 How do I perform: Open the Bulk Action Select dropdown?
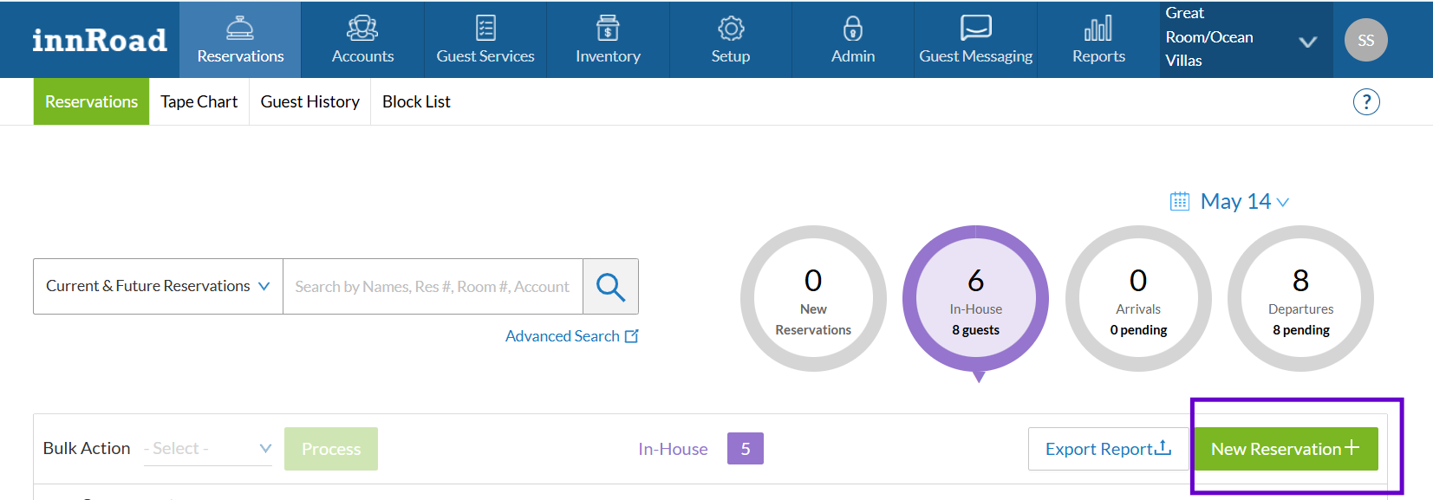click(x=208, y=448)
